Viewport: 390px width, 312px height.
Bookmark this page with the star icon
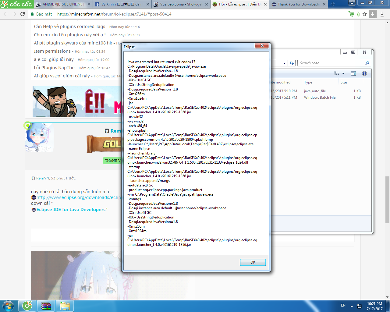365,14
